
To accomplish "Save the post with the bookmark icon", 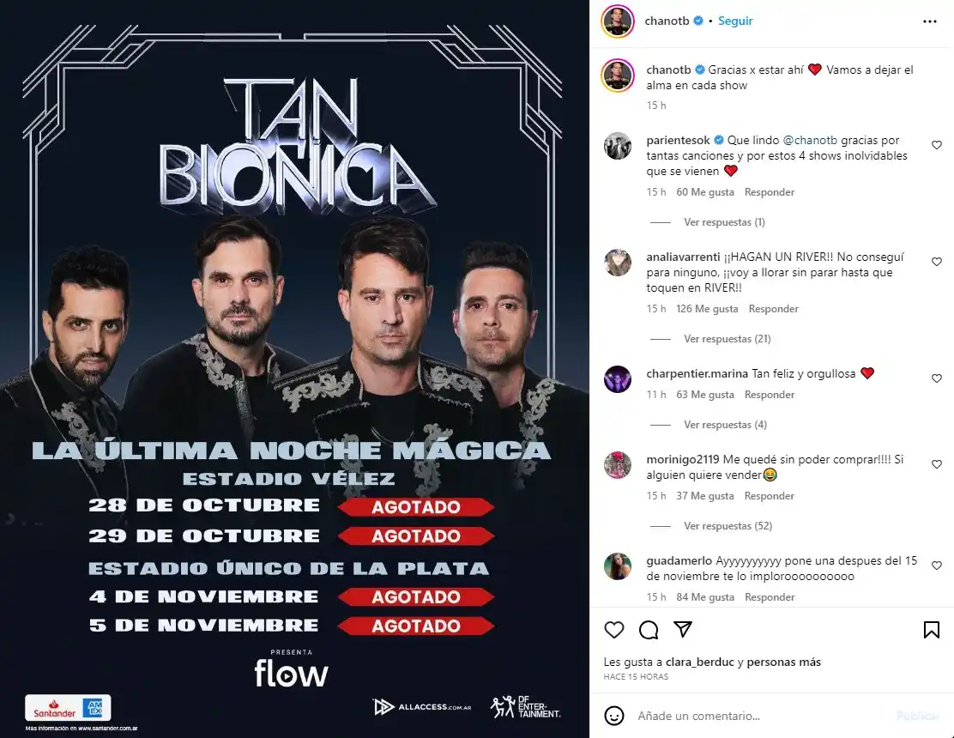I will (931, 630).
